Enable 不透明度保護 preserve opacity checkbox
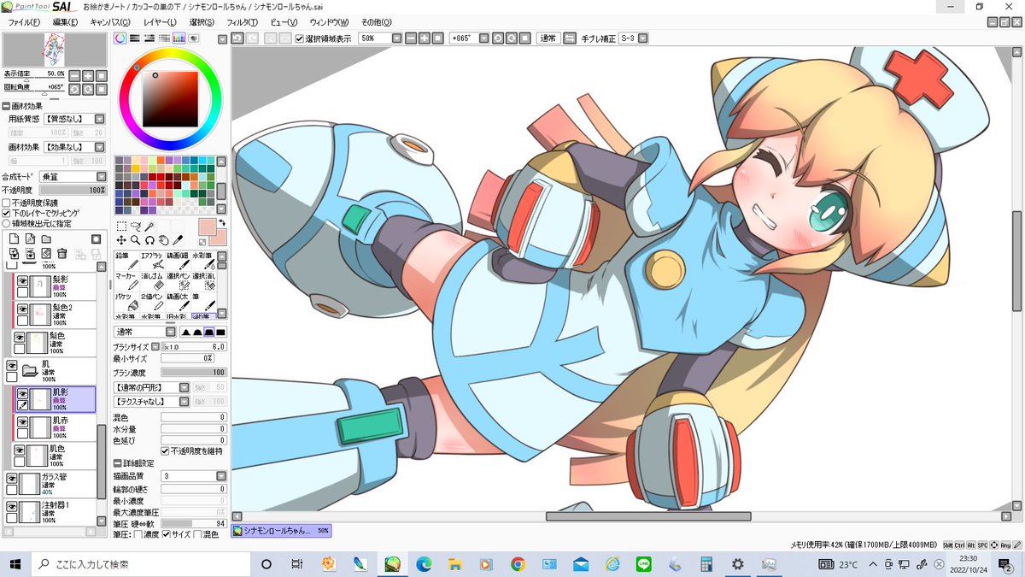The height and width of the screenshot is (577, 1025). point(6,203)
